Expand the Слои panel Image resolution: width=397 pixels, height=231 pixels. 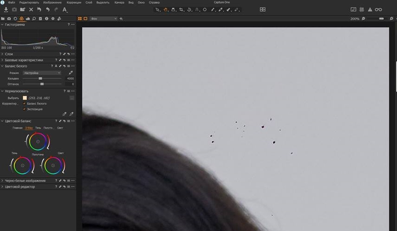[x=2, y=54]
